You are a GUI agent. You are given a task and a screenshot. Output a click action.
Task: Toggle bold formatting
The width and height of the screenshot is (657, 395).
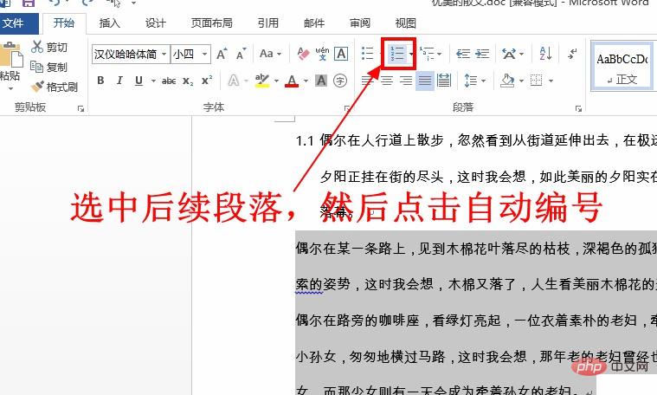pyautogui.click(x=100, y=81)
